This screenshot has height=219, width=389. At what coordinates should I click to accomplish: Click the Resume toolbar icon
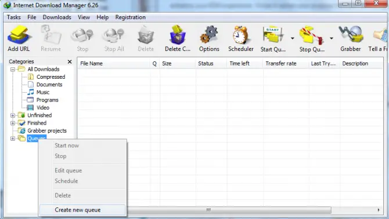(51, 35)
